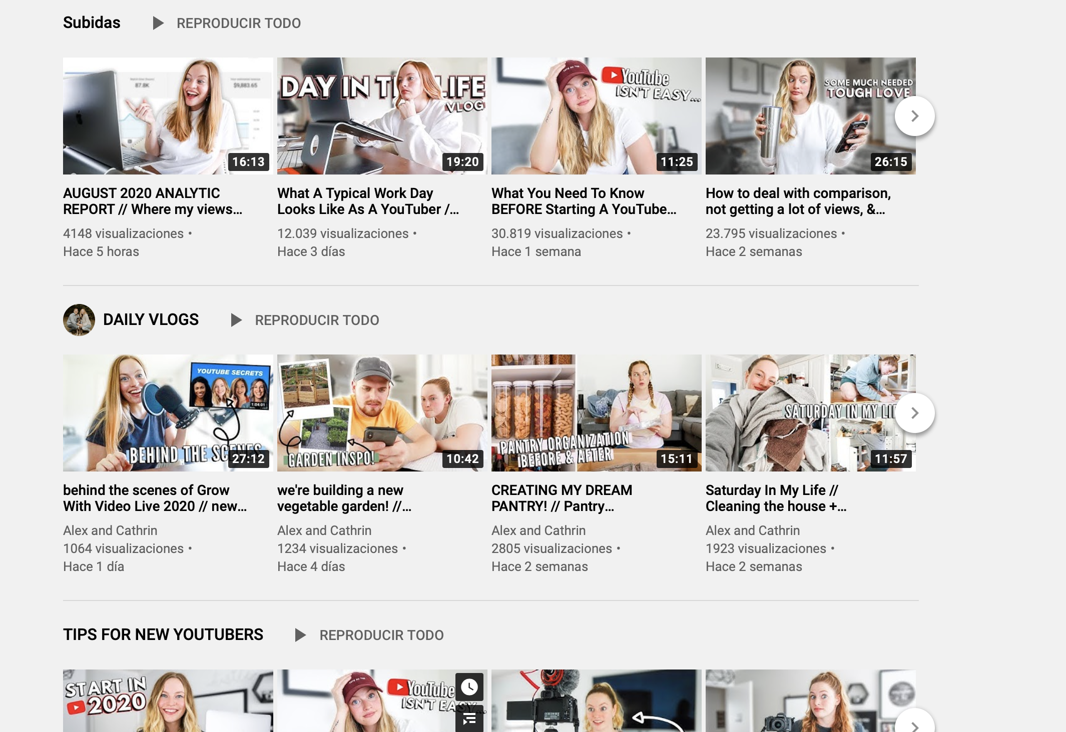The width and height of the screenshot is (1066, 732).
Task: Open the YouTube ISN'T EASY thumbnail in Subidas
Action: 597,116
